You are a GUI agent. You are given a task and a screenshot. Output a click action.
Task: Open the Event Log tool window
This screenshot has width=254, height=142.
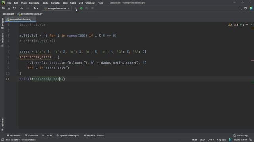coord(240,136)
